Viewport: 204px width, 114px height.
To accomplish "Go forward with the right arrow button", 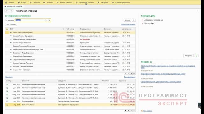I will [11, 11].
